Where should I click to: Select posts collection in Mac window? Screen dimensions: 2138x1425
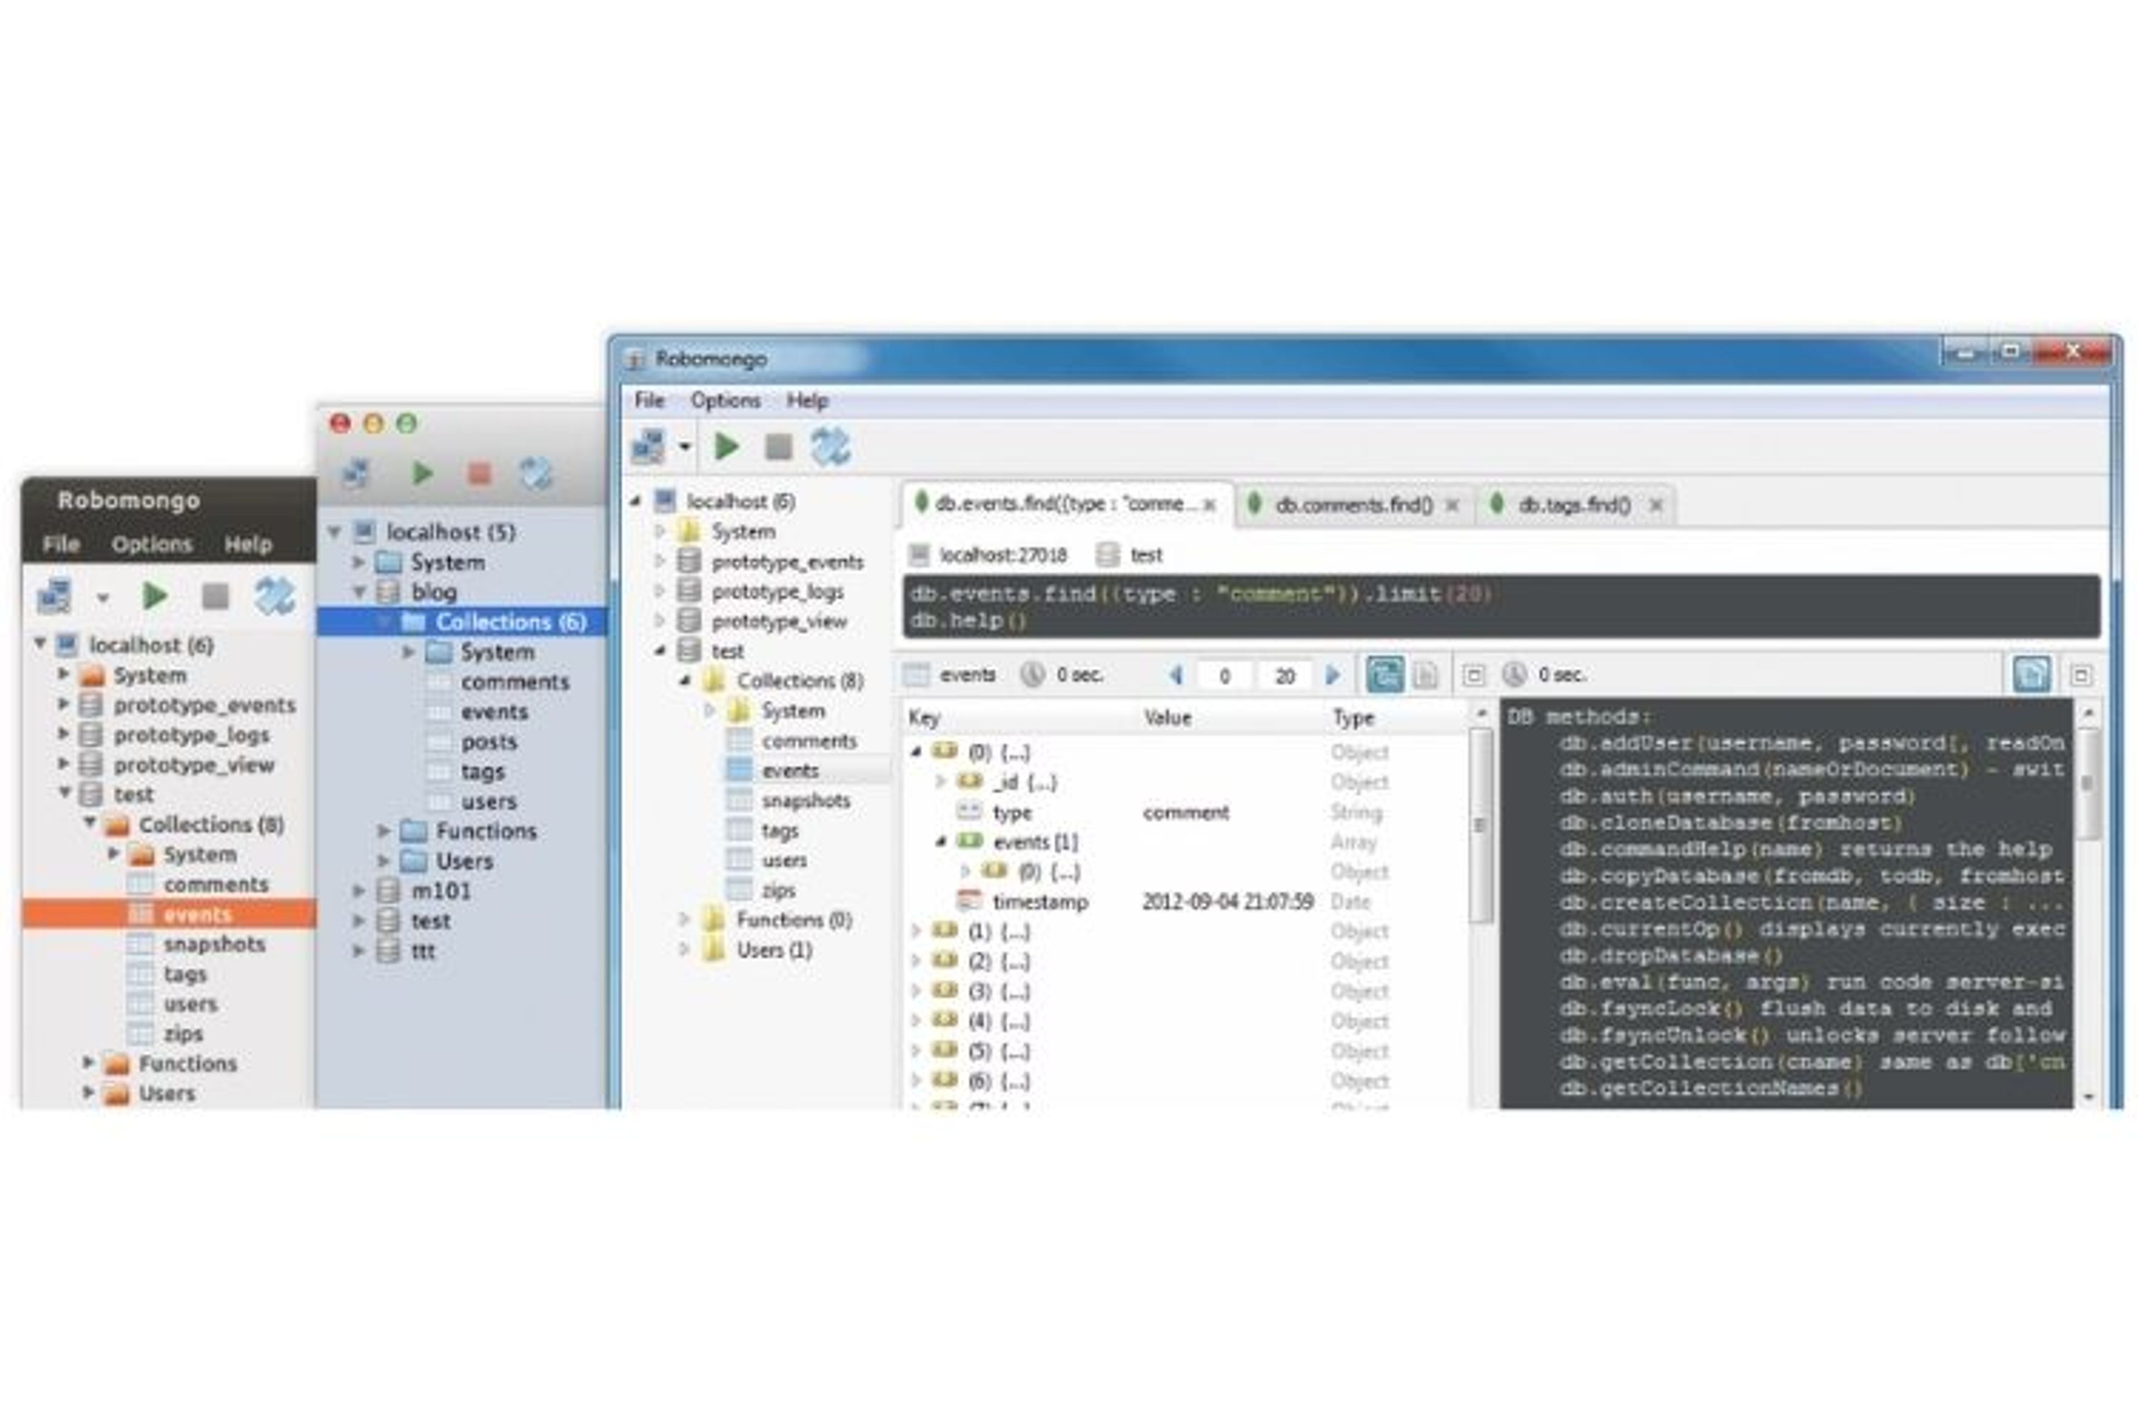[x=488, y=741]
